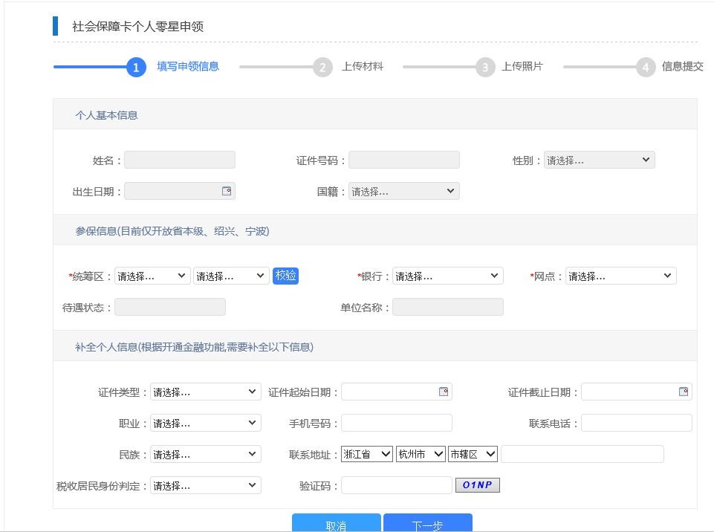Click step 2 circle 上传材料
The image size is (714, 532).
(322, 68)
